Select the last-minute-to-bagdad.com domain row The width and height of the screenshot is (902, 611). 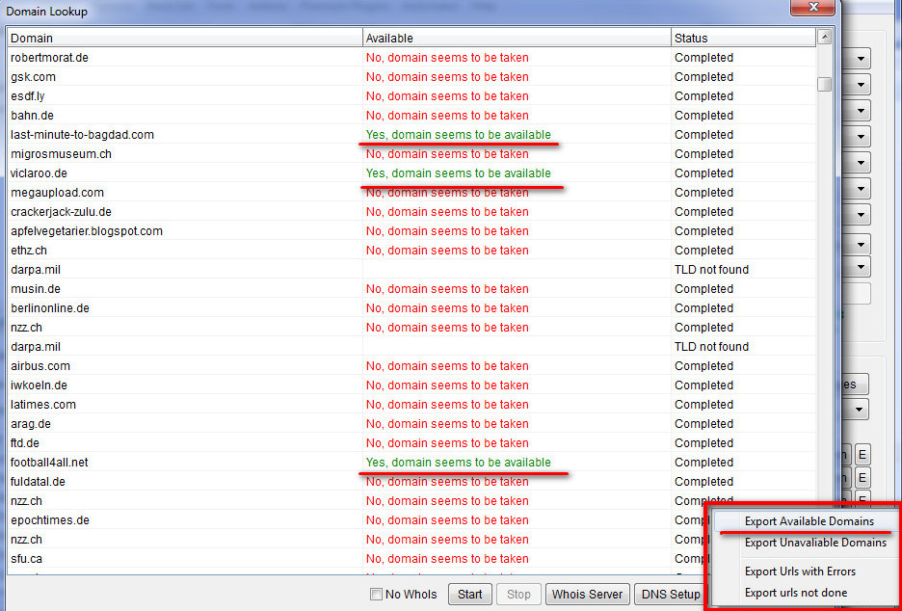tap(411, 135)
